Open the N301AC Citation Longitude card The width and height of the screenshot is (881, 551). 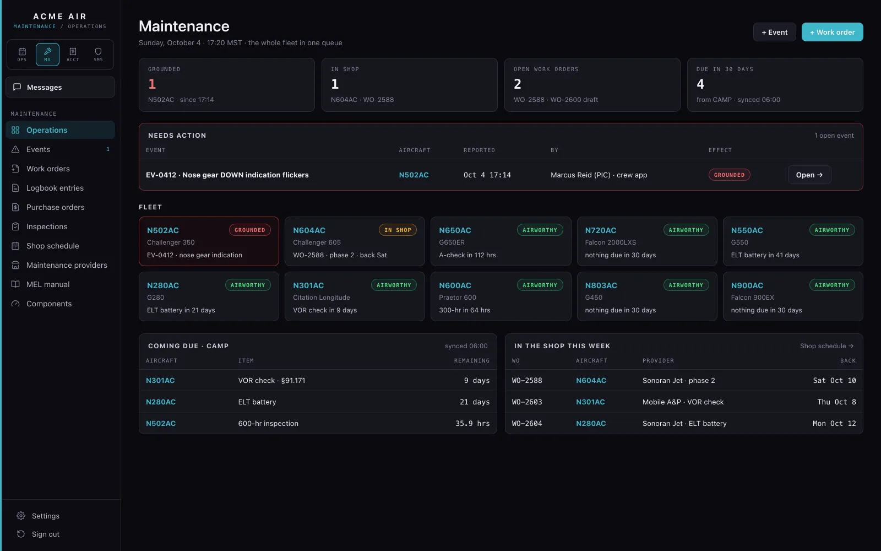[355, 296]
